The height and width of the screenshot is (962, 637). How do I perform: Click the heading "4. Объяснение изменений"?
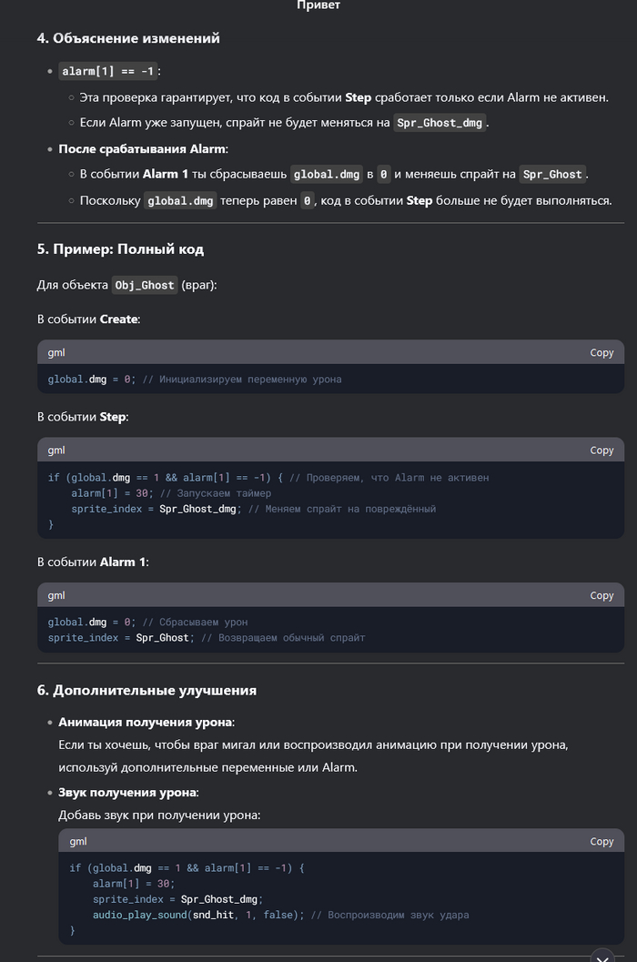[128, 38]
